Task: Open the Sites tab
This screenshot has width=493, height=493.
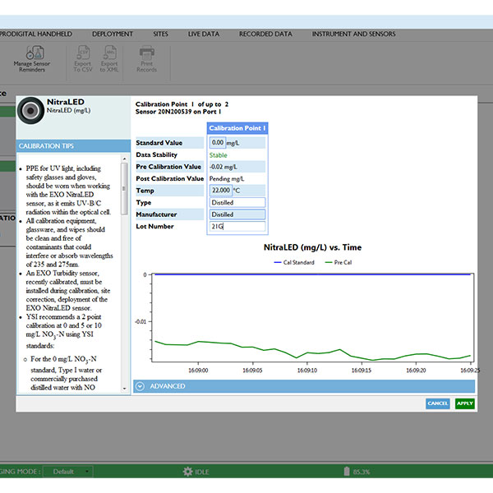Action: 161,34
